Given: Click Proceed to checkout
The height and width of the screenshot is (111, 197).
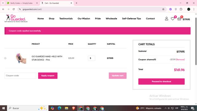Looking at the screenshot, I should pyautogui.click(x=161, y=81).
